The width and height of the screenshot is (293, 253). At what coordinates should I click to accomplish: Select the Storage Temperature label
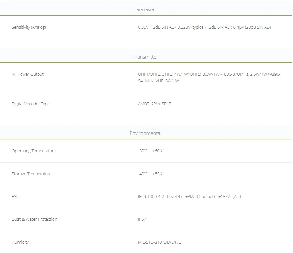tap(32, 174)
